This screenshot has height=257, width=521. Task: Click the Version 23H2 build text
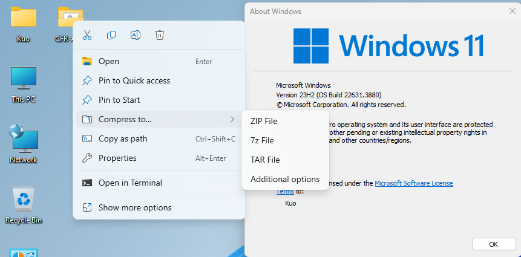click(329, 95)
